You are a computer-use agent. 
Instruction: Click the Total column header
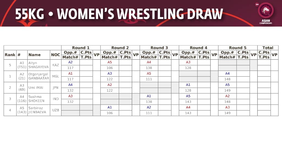[x=268, y=48]
